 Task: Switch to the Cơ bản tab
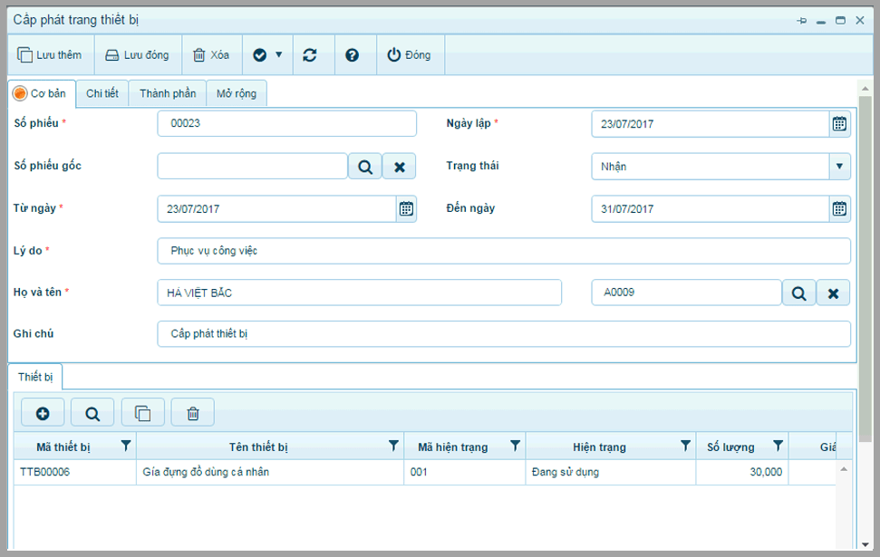(x=41, y=93)
